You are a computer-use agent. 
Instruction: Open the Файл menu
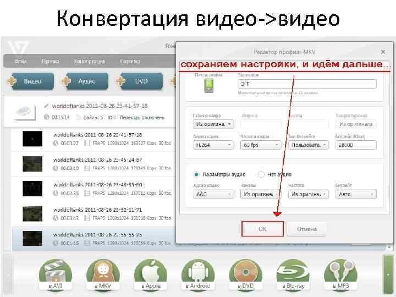point(20,62)
